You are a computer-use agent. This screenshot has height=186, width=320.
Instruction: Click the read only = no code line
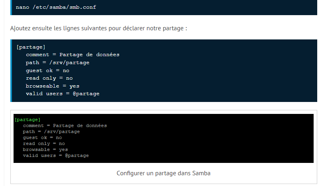pyautogui.click(x=49, y=78)
